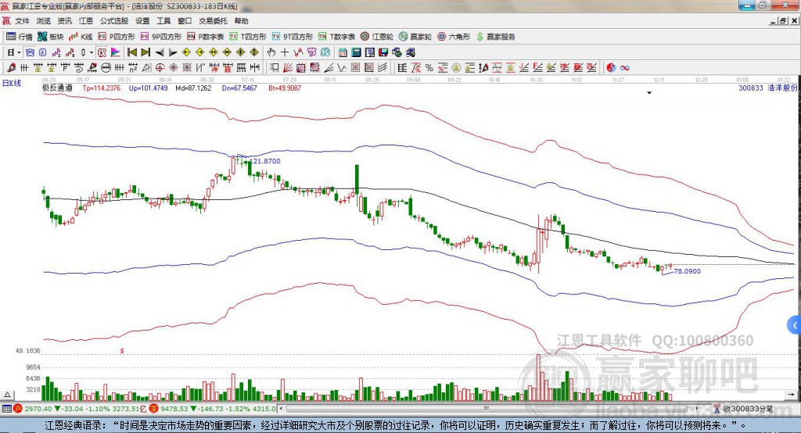
Task: Open the 交易委托 menu
Action: coord(213,21)
